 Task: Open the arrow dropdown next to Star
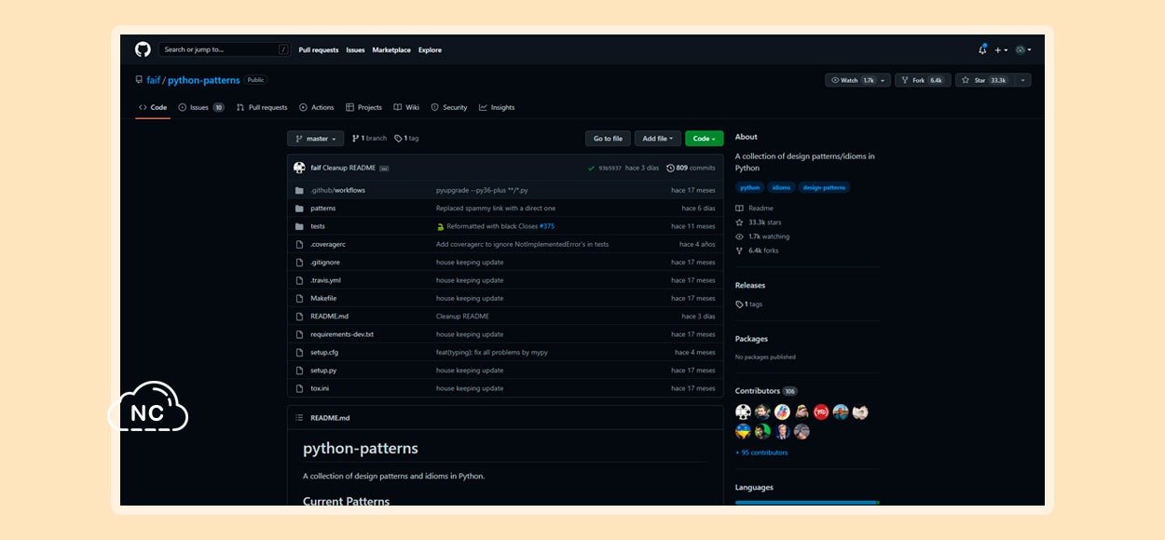[1023, 80]
